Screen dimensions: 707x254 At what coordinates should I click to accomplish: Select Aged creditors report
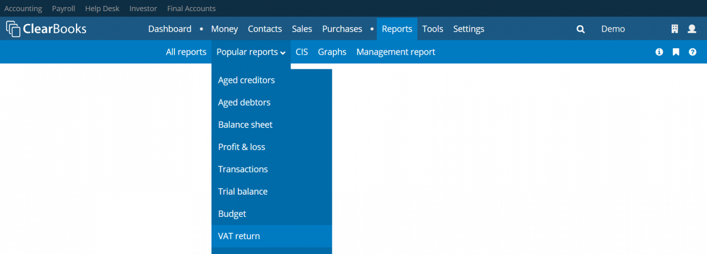(x=272, y=80)
